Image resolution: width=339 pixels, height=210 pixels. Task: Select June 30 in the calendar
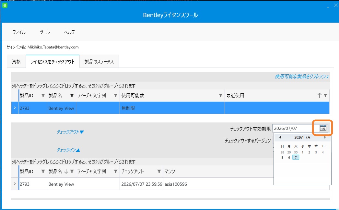click(296, 152)
